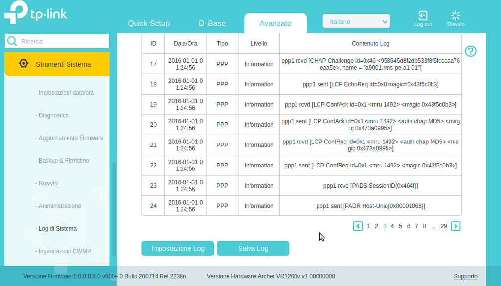Viewport: 501px width, 286px height.
Task: Open the Italiano language dropdown
Action: (x=356, y=22)
